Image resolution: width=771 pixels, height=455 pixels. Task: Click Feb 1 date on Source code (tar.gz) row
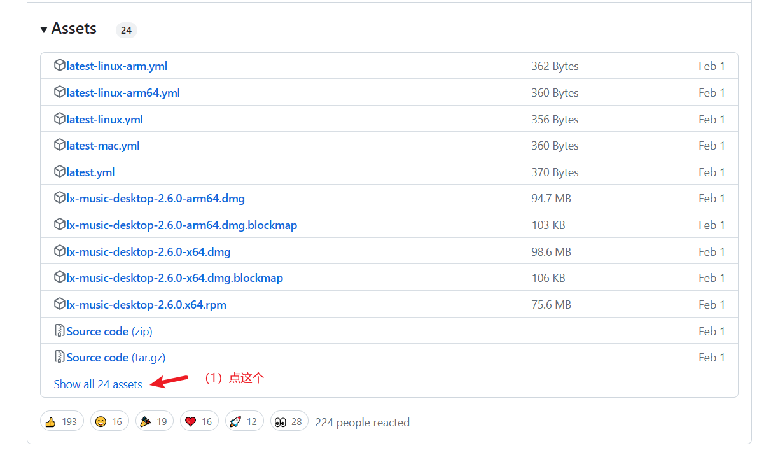(712, 358)
